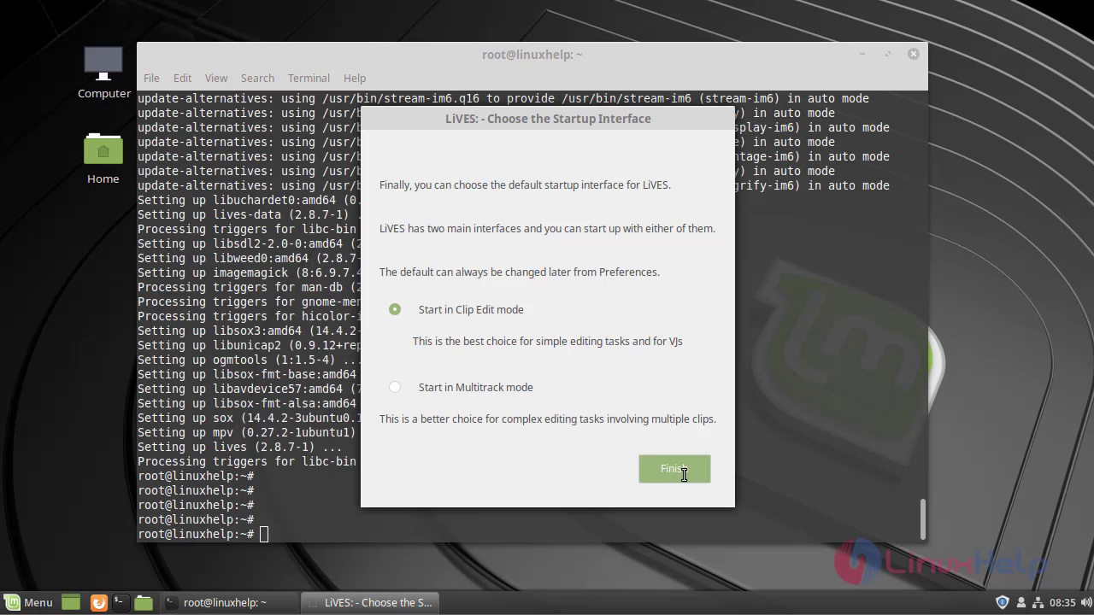This screenshot has height=615, width=1094.
Task: Open the Computer desktop icon
Action: coord(103,73)
